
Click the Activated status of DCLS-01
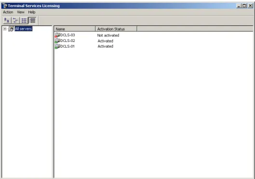(x=106, y=46)
